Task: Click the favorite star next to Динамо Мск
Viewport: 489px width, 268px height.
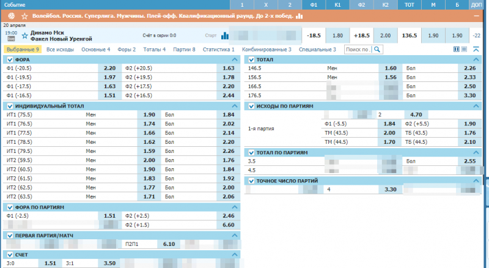Action: tap(25, 35)
